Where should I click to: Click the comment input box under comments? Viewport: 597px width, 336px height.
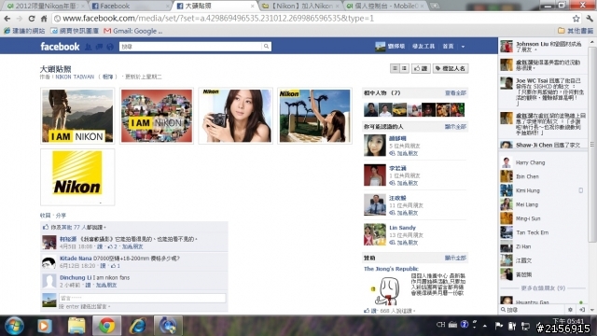[x=142, y=298]
